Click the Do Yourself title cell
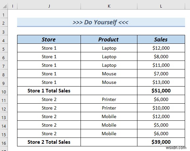 pyautogui.click(x=101, y=22)
